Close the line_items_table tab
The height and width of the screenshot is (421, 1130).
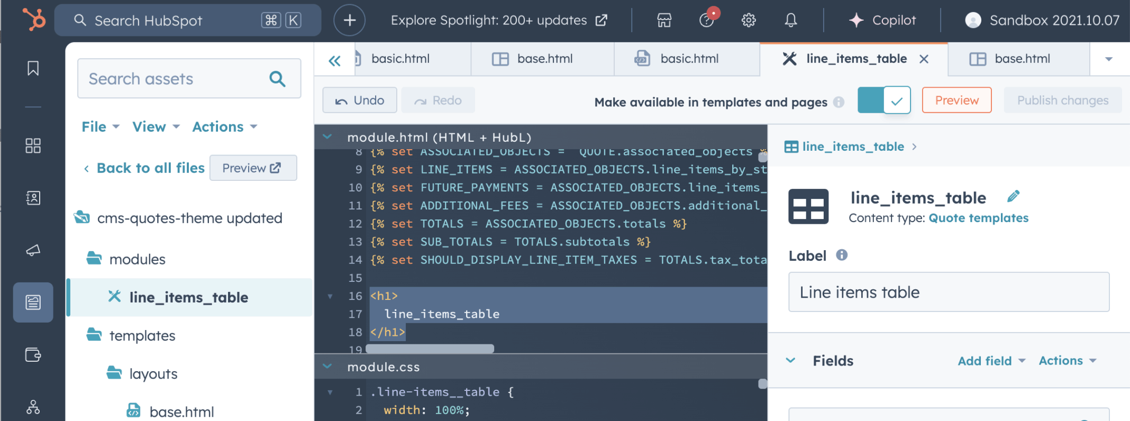[x=924, y=59]
